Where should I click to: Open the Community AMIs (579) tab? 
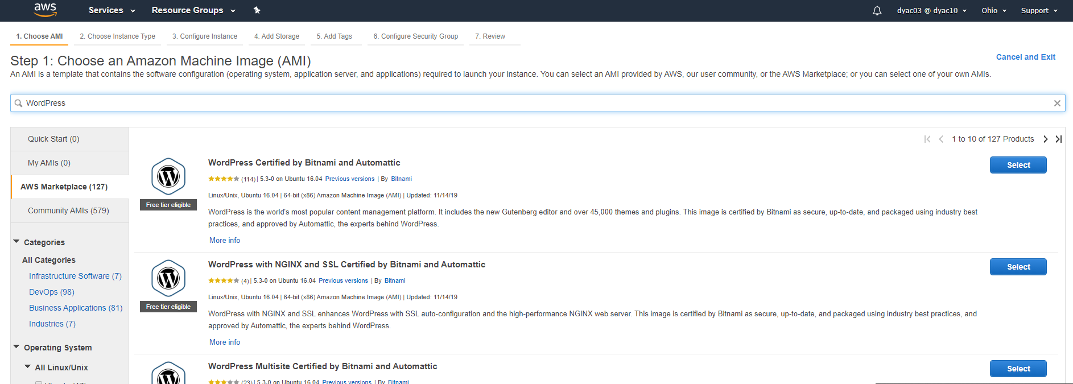click(x=70, y=210)
